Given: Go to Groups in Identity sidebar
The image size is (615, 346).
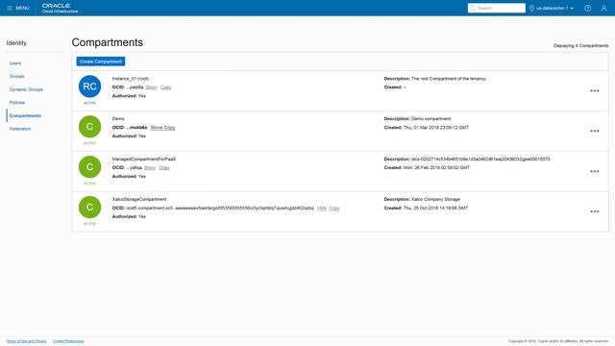Looking at the screenshot, I should click(17, 76).
